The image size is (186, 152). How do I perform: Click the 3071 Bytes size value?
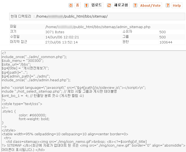point(55,32)
